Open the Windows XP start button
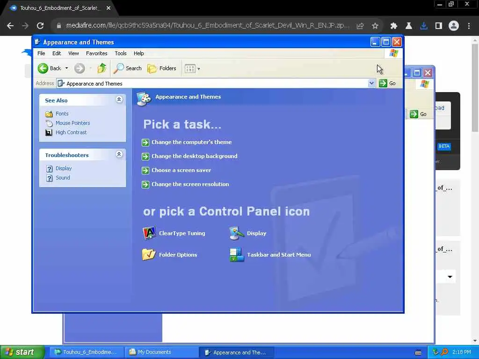The width and height of the screenshot is (479, 359). point(22,352)
